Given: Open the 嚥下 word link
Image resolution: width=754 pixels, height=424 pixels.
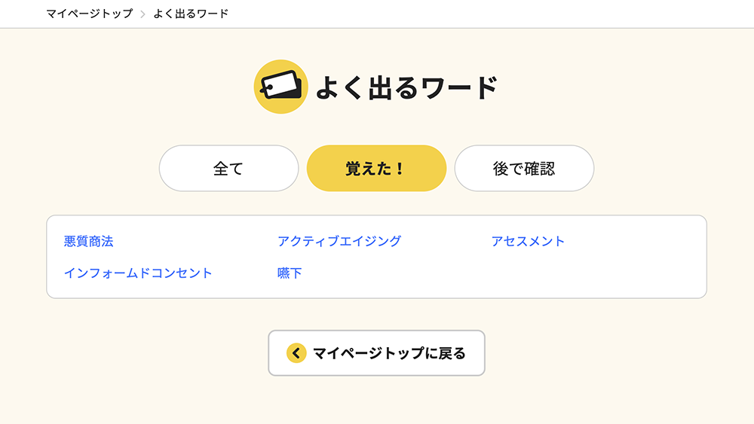Looking at the screenshot, I should pos(290,273).
